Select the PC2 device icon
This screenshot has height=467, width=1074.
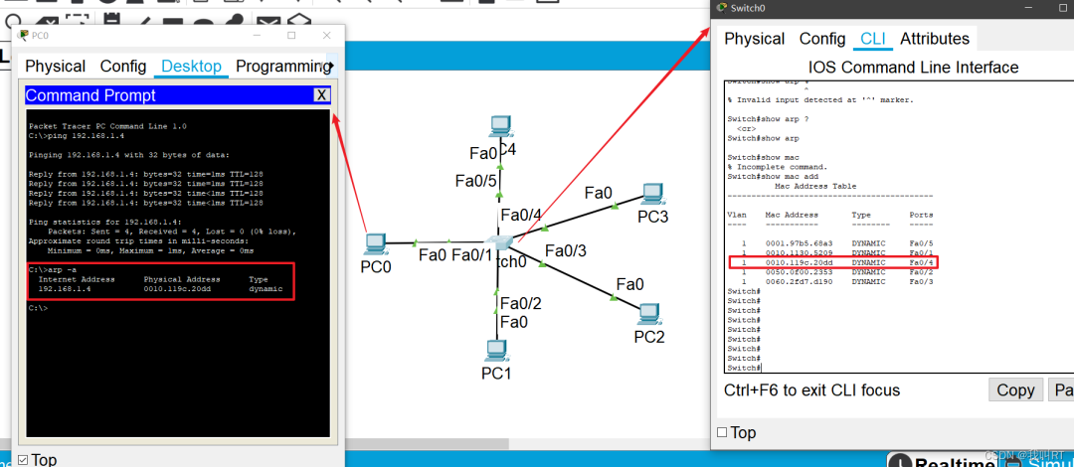(649, 313)
